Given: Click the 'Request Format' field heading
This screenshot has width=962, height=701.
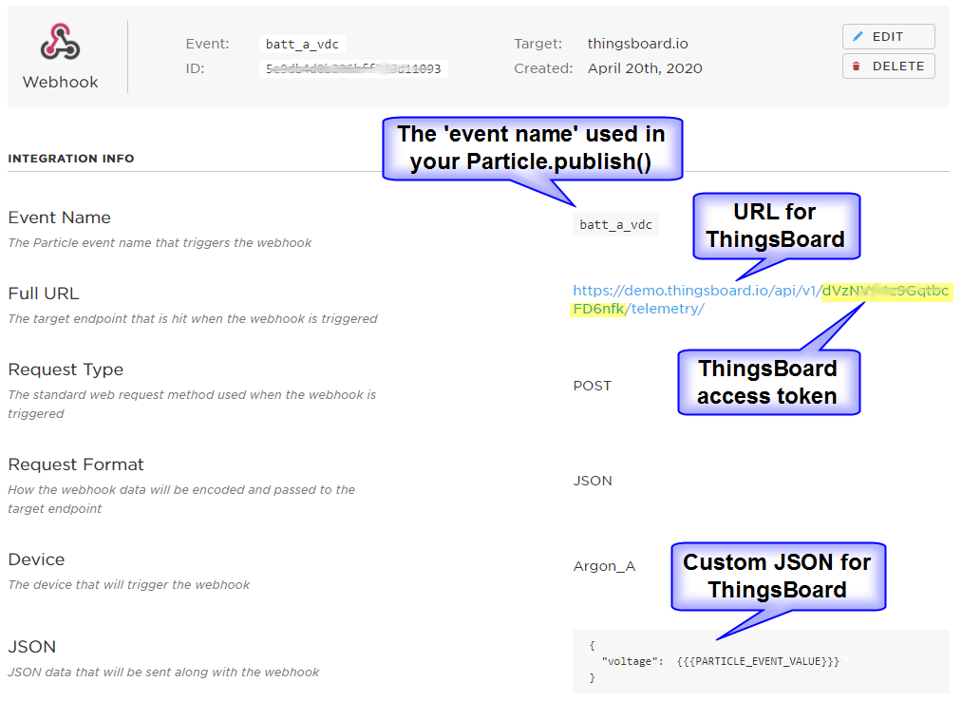Looking at the screenshot, I should click(76, 464).
